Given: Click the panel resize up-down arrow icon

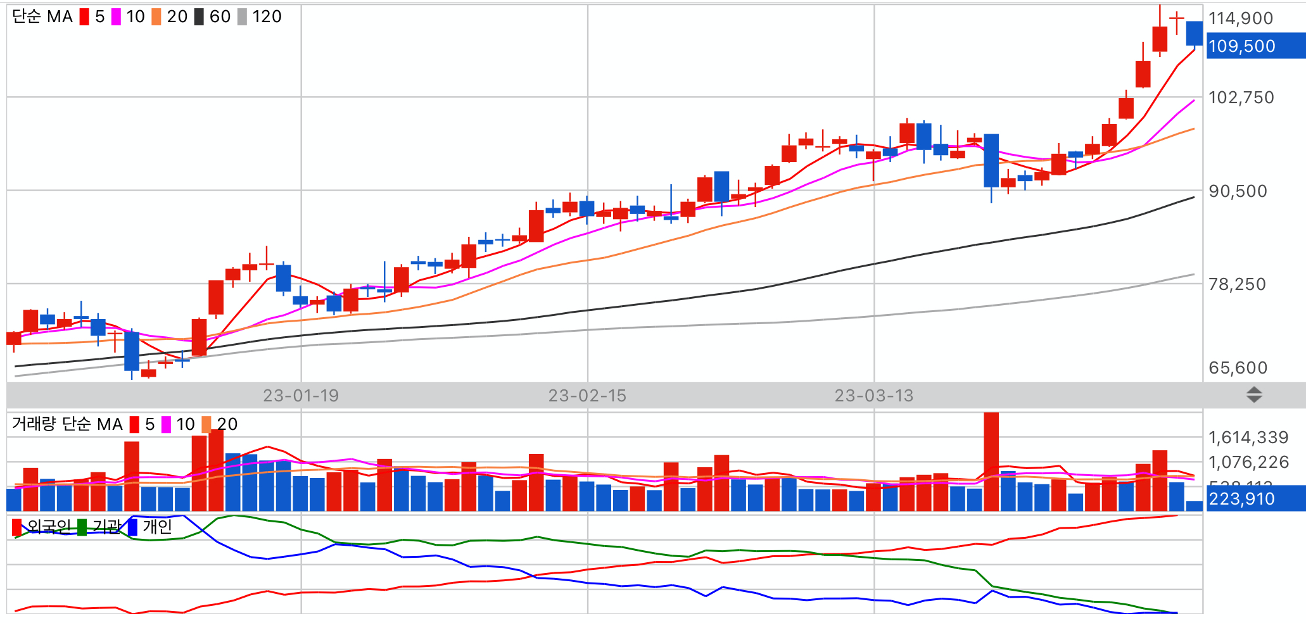Looking at the screenshot, I should coord(1254,395).
